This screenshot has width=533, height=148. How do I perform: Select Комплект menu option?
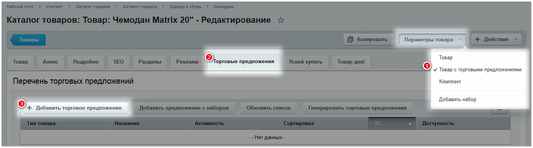450,82
